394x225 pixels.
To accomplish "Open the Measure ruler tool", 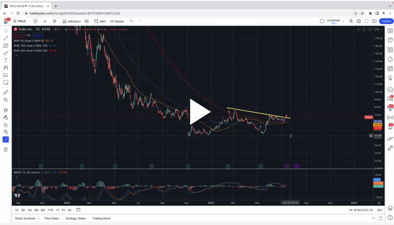I will [x=5, y=92].
